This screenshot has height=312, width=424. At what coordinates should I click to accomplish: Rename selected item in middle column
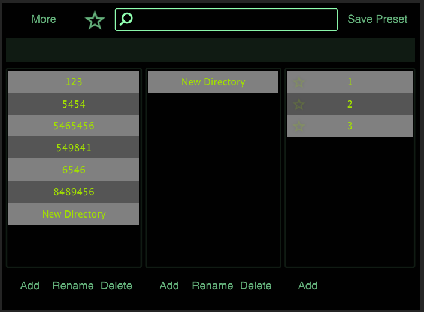tap(213, 286)
